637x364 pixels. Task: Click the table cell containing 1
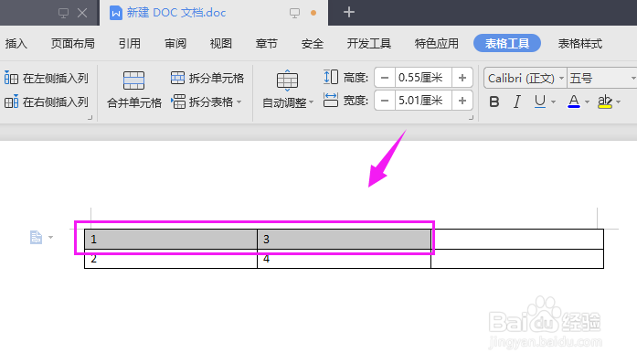(x=171, y=239)
